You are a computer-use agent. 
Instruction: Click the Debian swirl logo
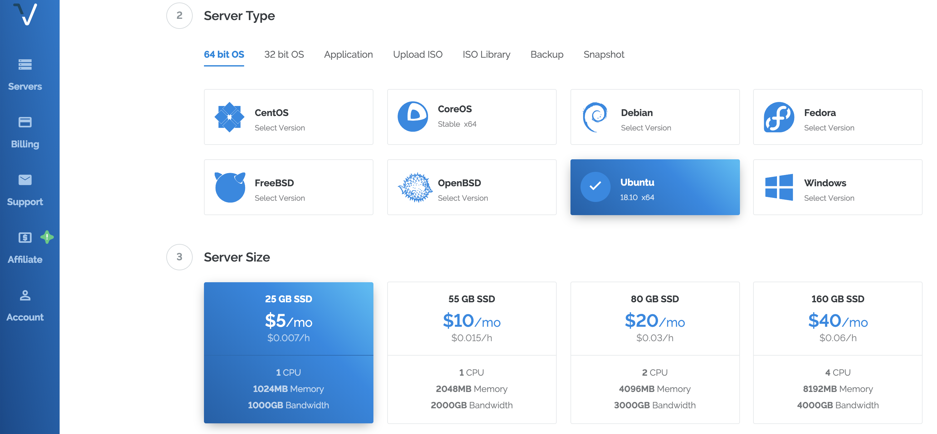(x=595, y=117)
